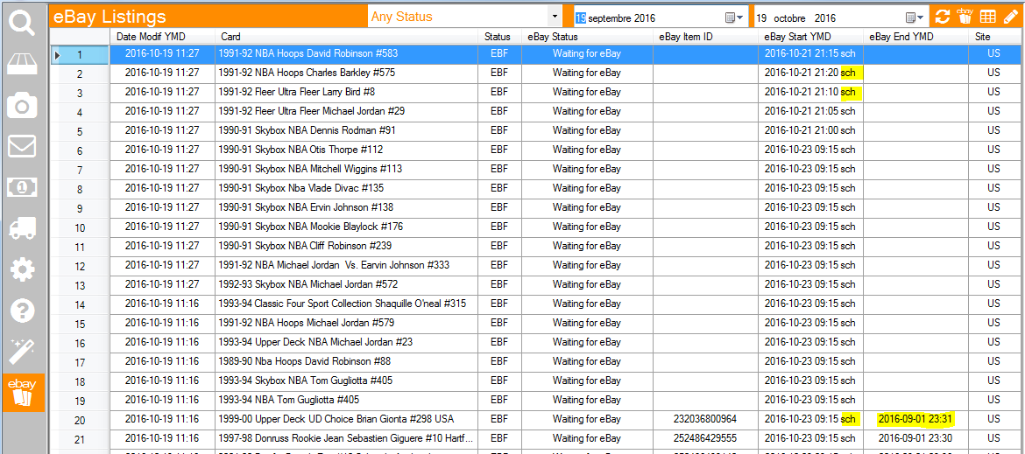Select the Jean Sebastien Giguere #10 row
This screenshot has height=454, width=1025.
346,437
